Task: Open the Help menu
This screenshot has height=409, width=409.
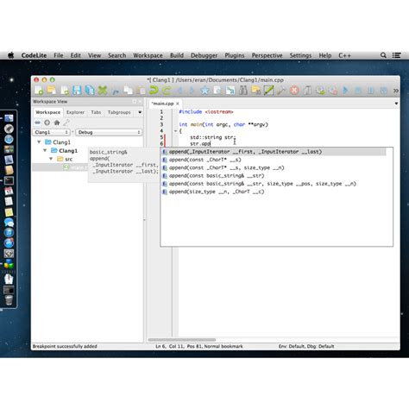Action: coord(325,55)
